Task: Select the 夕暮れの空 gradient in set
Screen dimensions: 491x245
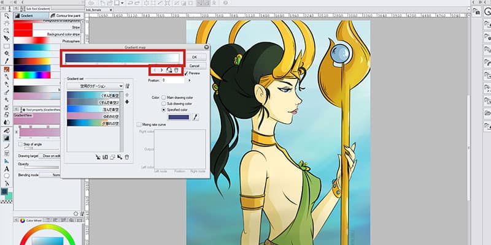Action: [x=93, y=123]
